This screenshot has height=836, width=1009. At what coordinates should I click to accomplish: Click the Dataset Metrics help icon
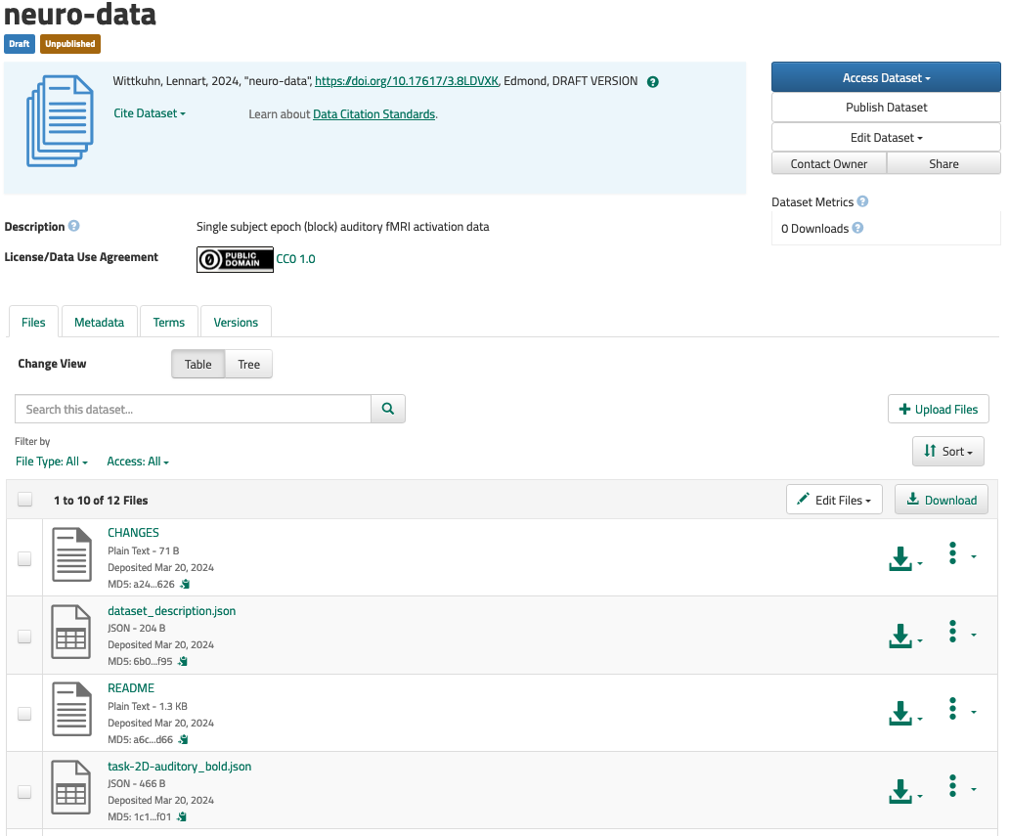coord(862,202)
